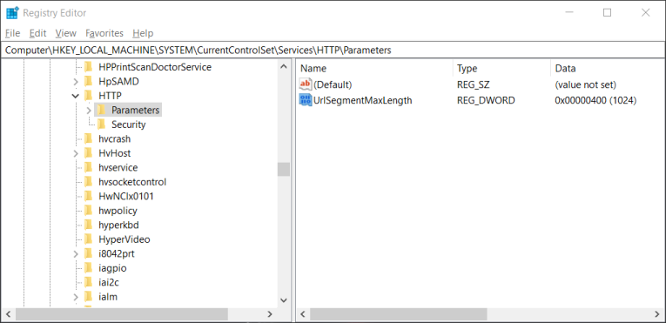This screenshot has width=666, height=323.
Task: Expand the ialm key
Action: tap(76, 297)
